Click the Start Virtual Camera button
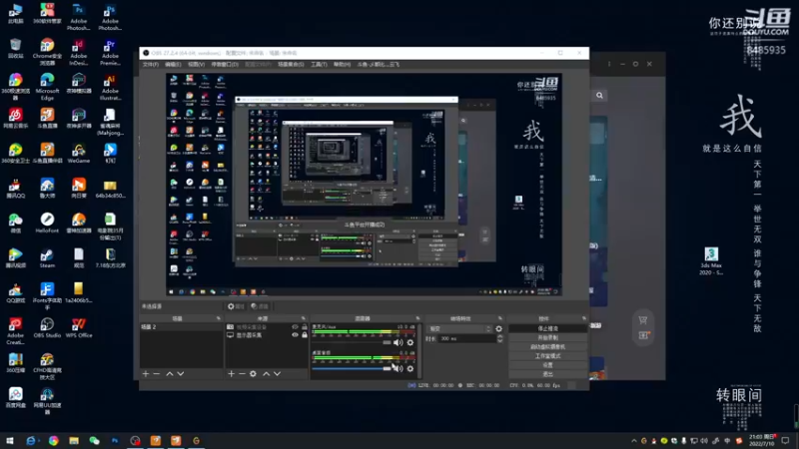 pyautogui.click(x=547, y=346)
